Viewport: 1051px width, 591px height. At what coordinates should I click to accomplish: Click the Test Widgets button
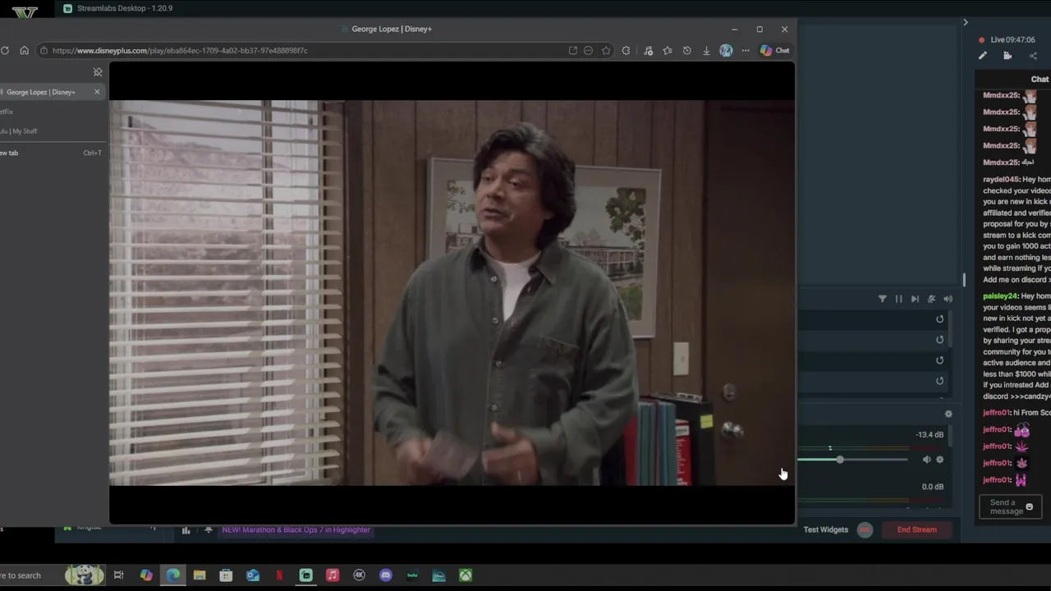(x=826, y=529)
